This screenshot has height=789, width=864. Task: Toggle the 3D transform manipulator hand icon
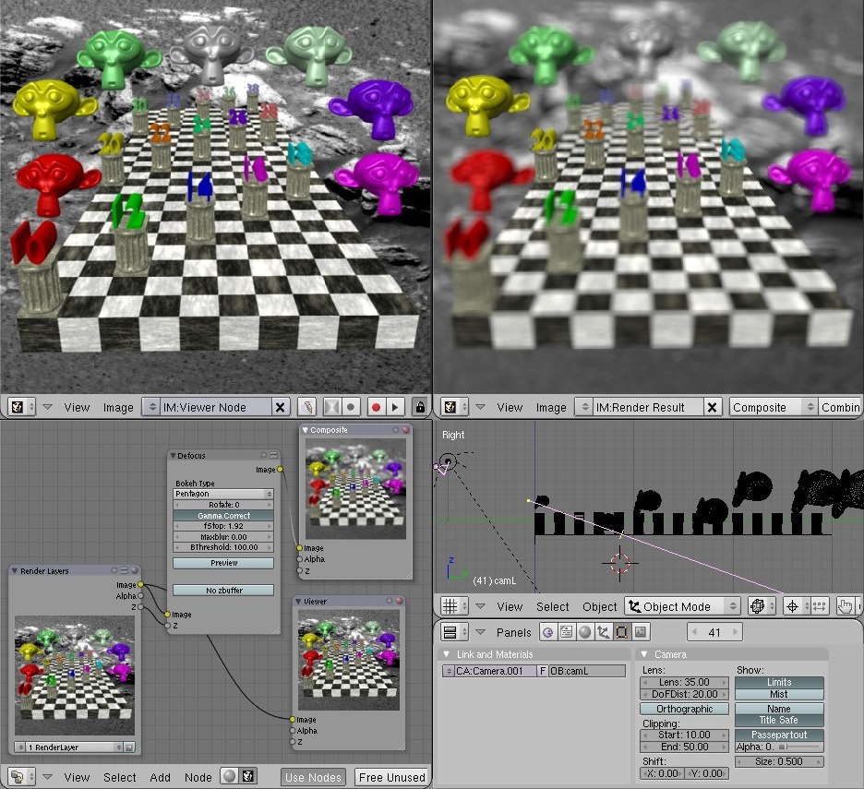(846, 606)
